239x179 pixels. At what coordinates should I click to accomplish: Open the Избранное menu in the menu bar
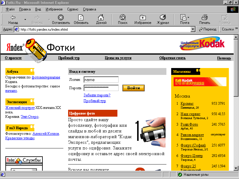54,9
